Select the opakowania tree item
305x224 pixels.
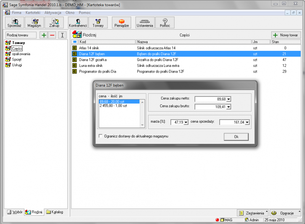tap(21, 54)
